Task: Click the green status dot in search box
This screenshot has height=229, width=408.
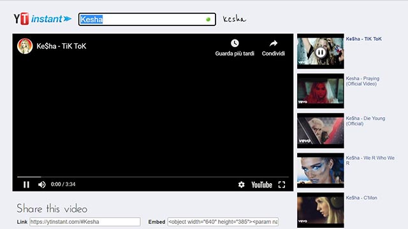Action: 208,19
